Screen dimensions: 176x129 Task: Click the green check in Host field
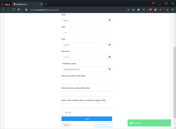[x=109, y=20]
